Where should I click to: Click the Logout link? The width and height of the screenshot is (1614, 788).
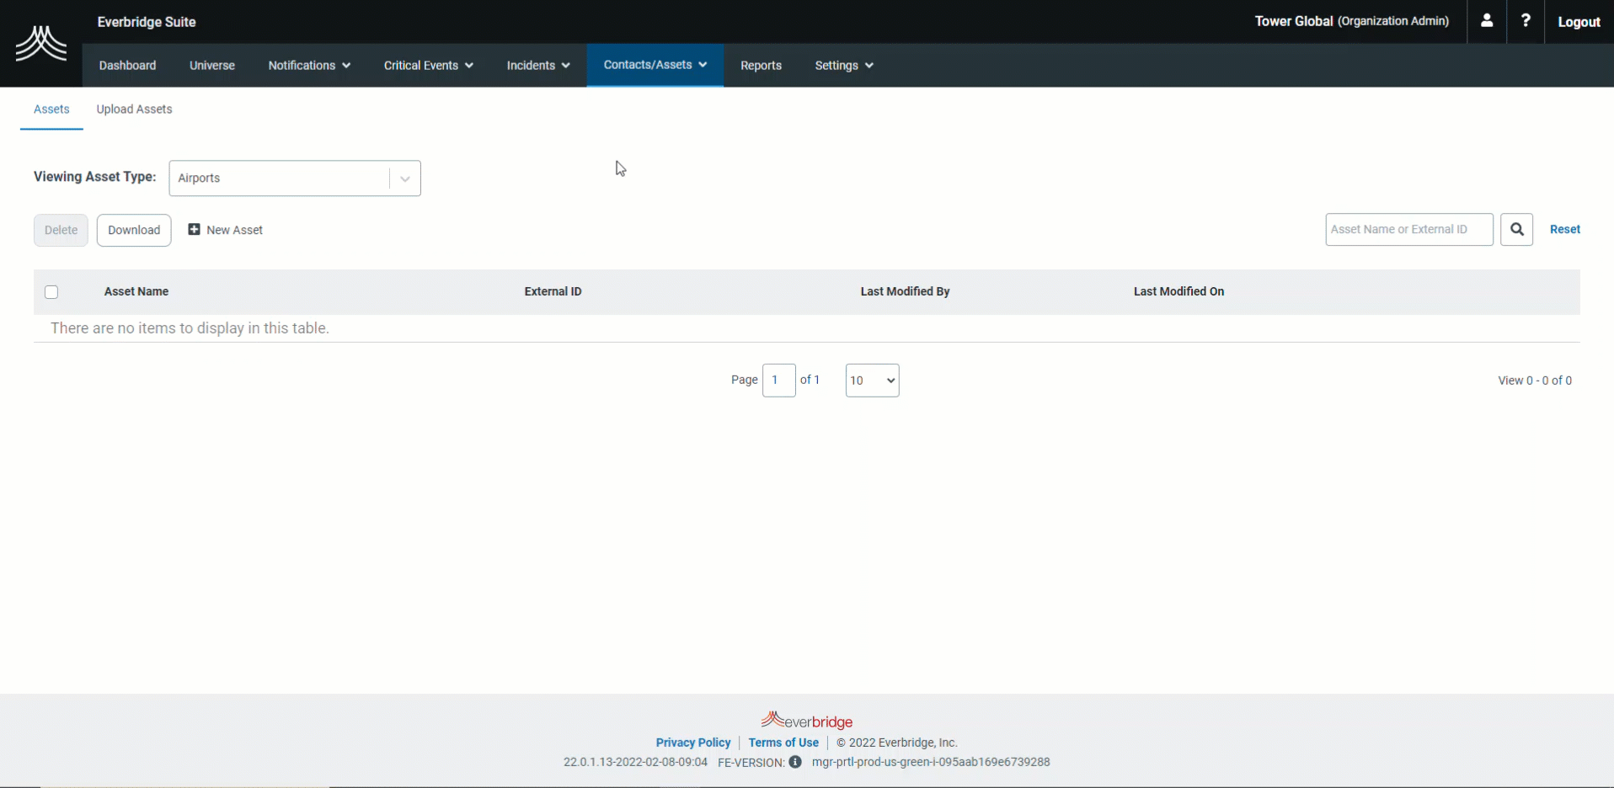tap(1579, 22)
